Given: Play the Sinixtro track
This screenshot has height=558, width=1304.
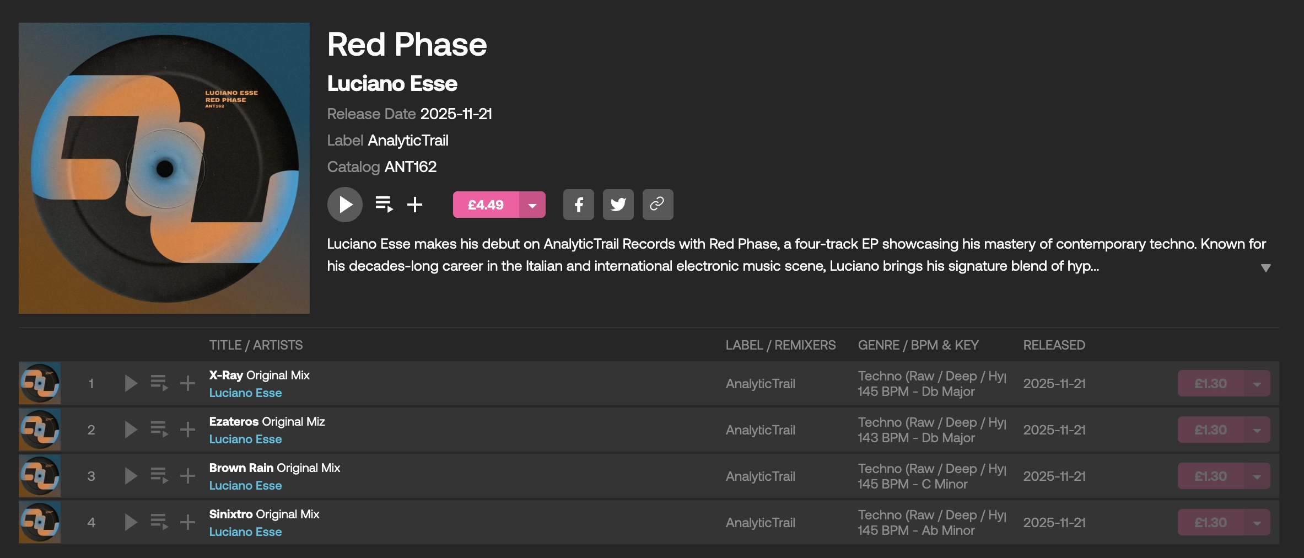Looking at the screenshot, I should click(131, 522).
